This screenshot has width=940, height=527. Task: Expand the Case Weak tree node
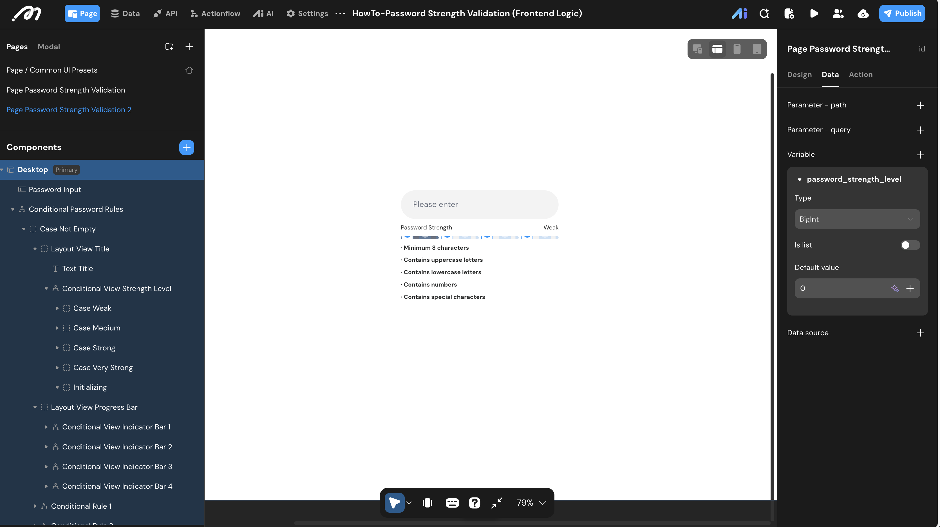click(57, 308)
